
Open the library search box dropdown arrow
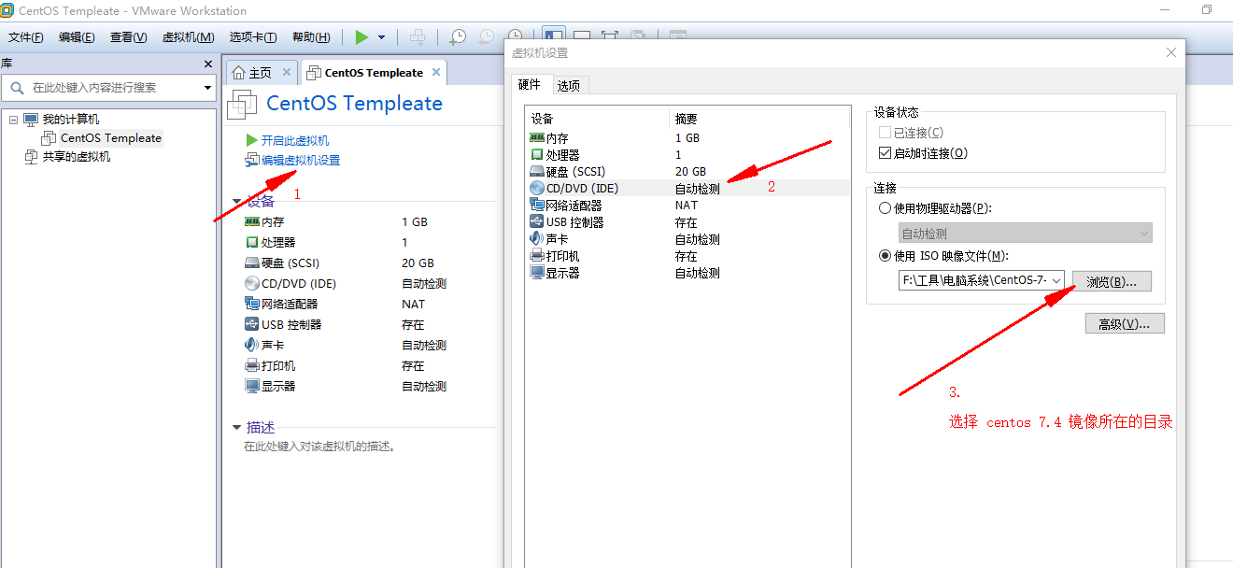208,88
